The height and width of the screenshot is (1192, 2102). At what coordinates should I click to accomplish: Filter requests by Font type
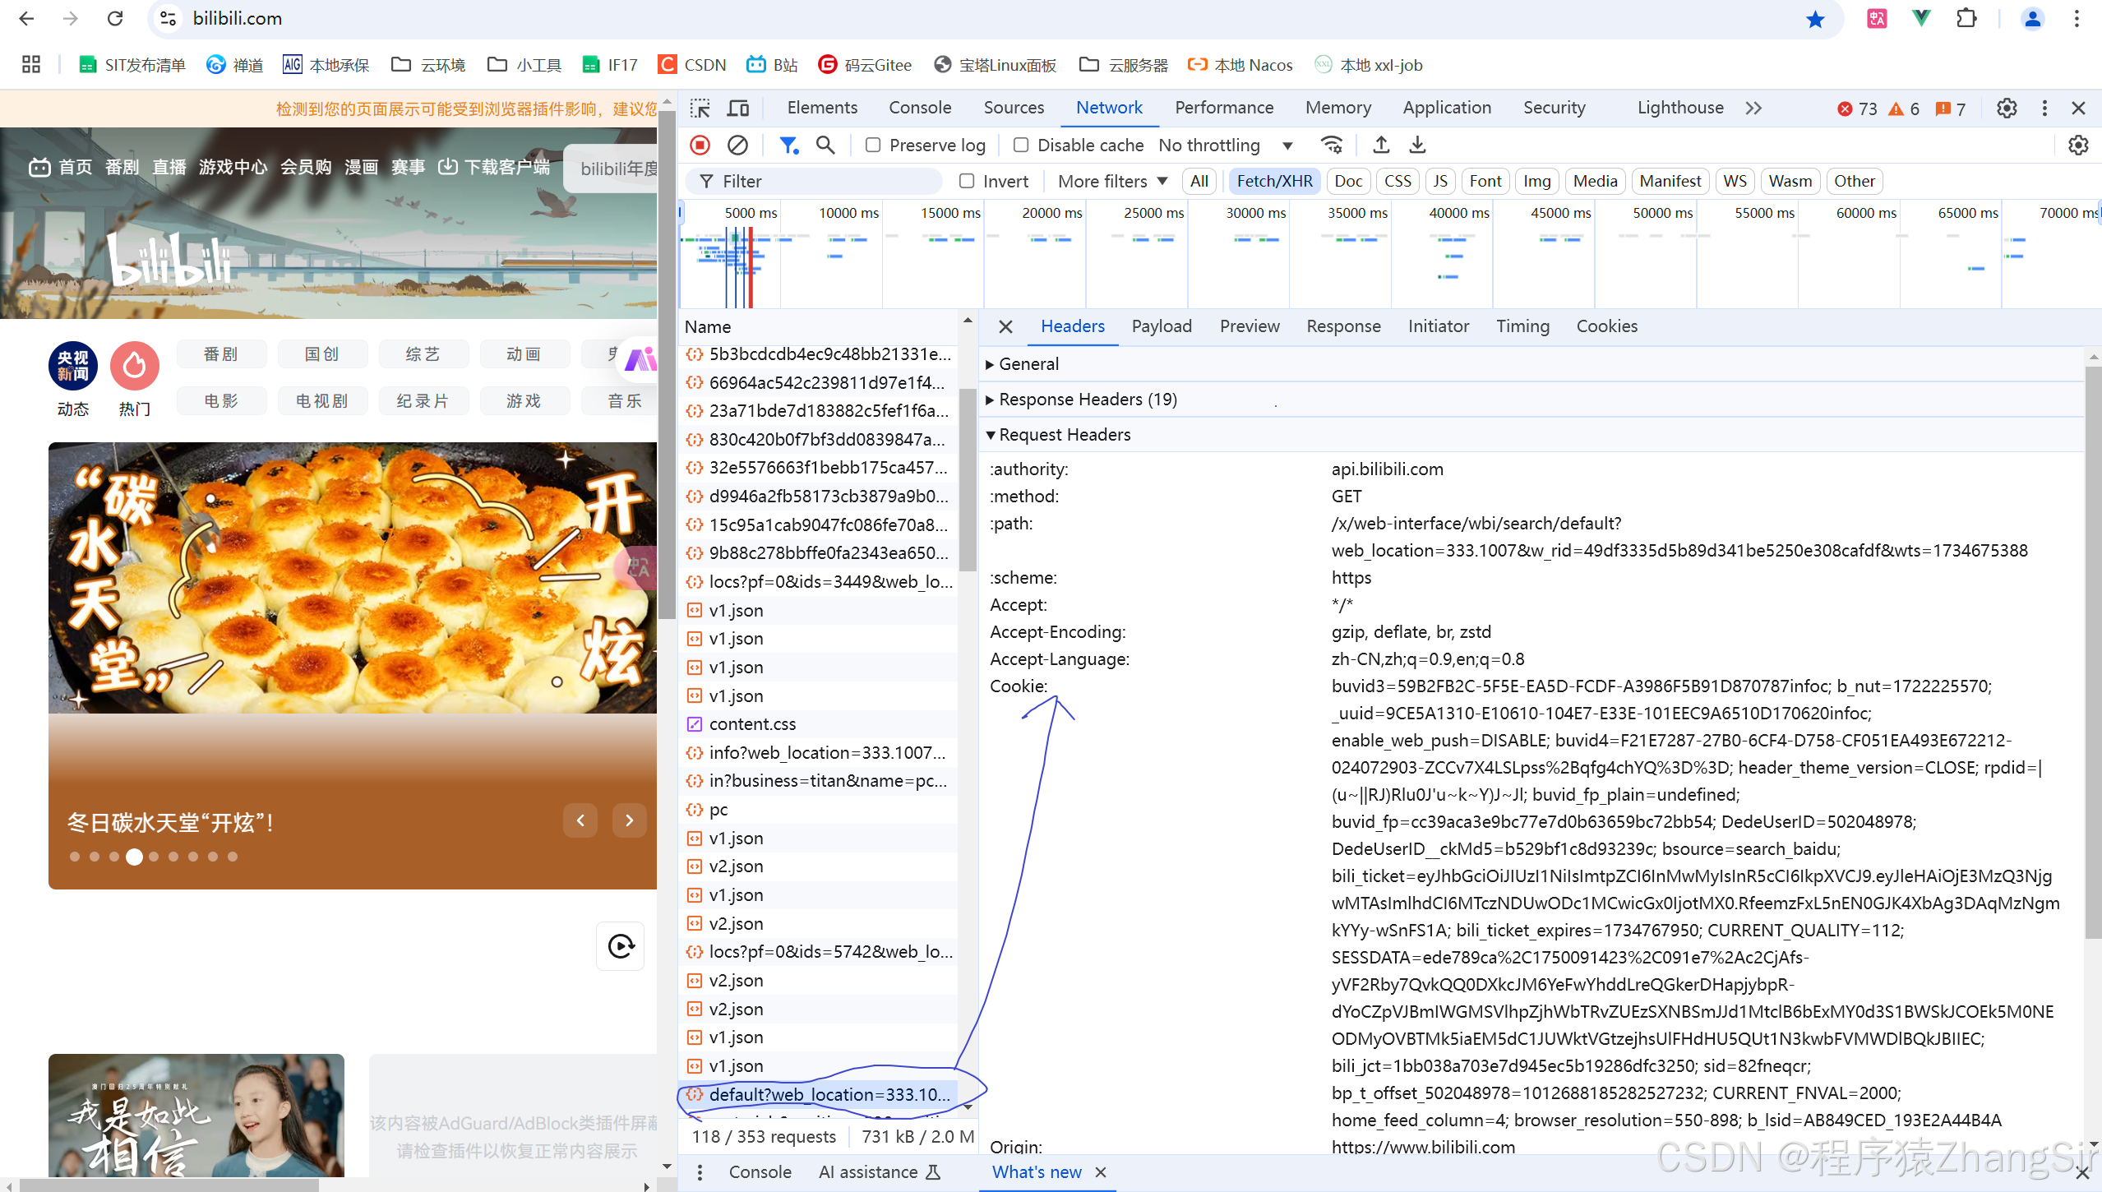[1485, 181]
